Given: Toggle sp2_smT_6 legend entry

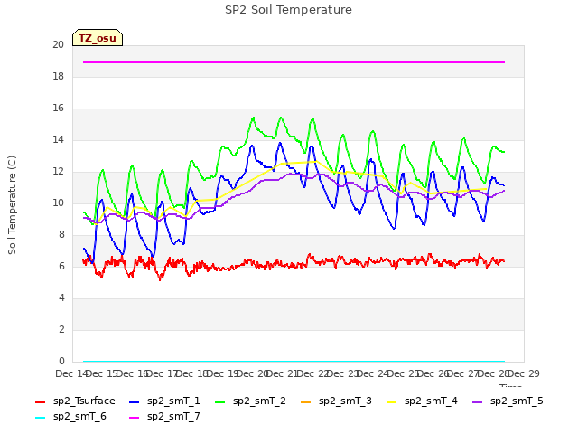Looking at the screenshot, I should coord(70,417).
